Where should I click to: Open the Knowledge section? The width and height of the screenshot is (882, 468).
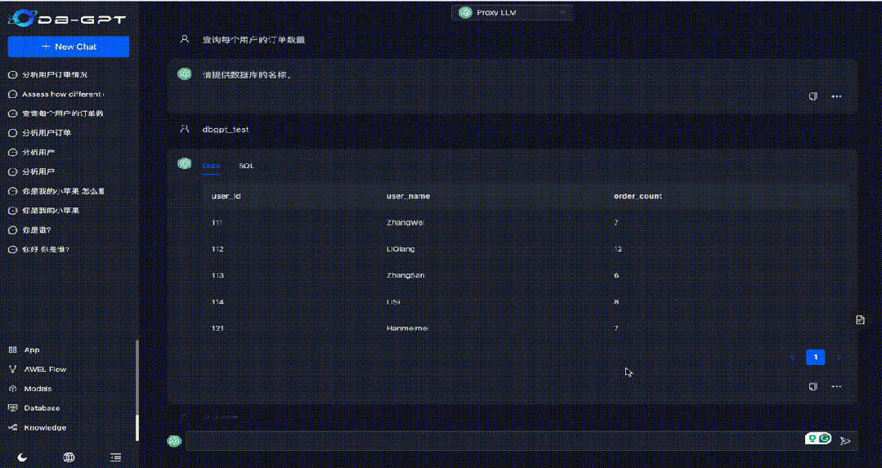pos(45,427)
